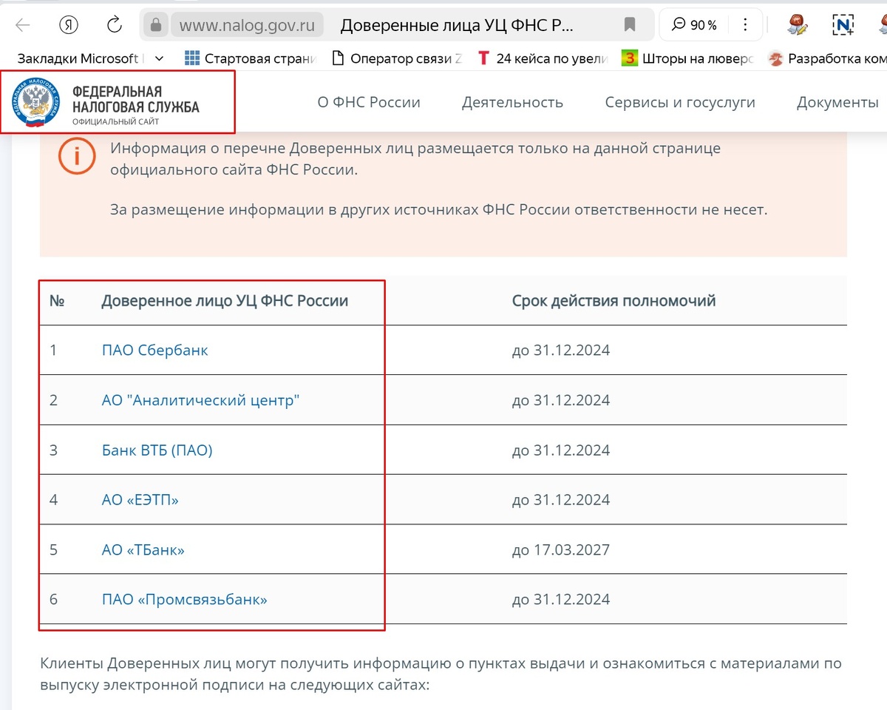Screen dimensions: 887x710
Task: Open the Шторы на люверсах bookmark
Action: click(688, 58)
